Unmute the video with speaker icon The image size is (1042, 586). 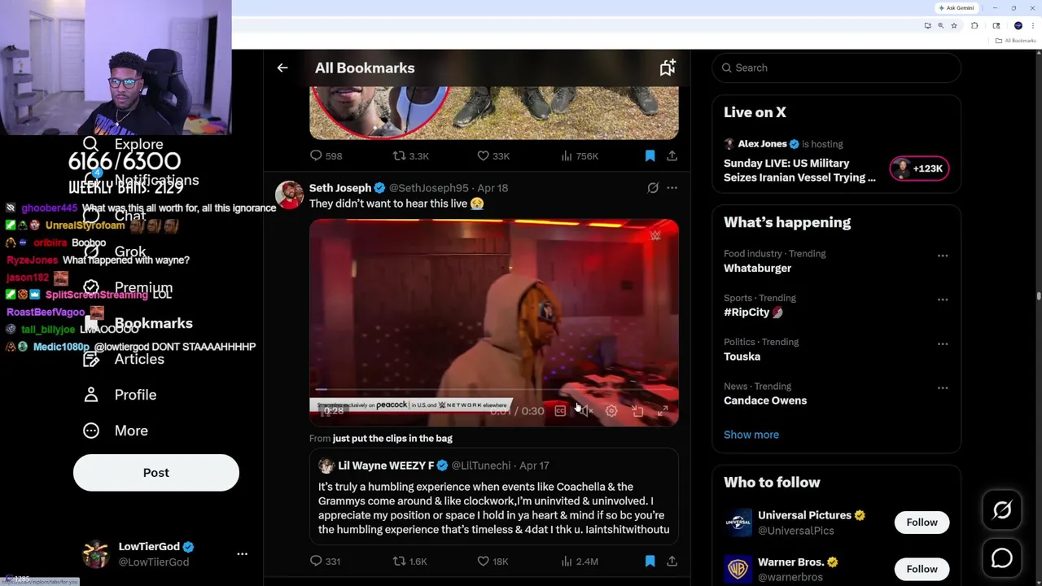coord(585,411)
